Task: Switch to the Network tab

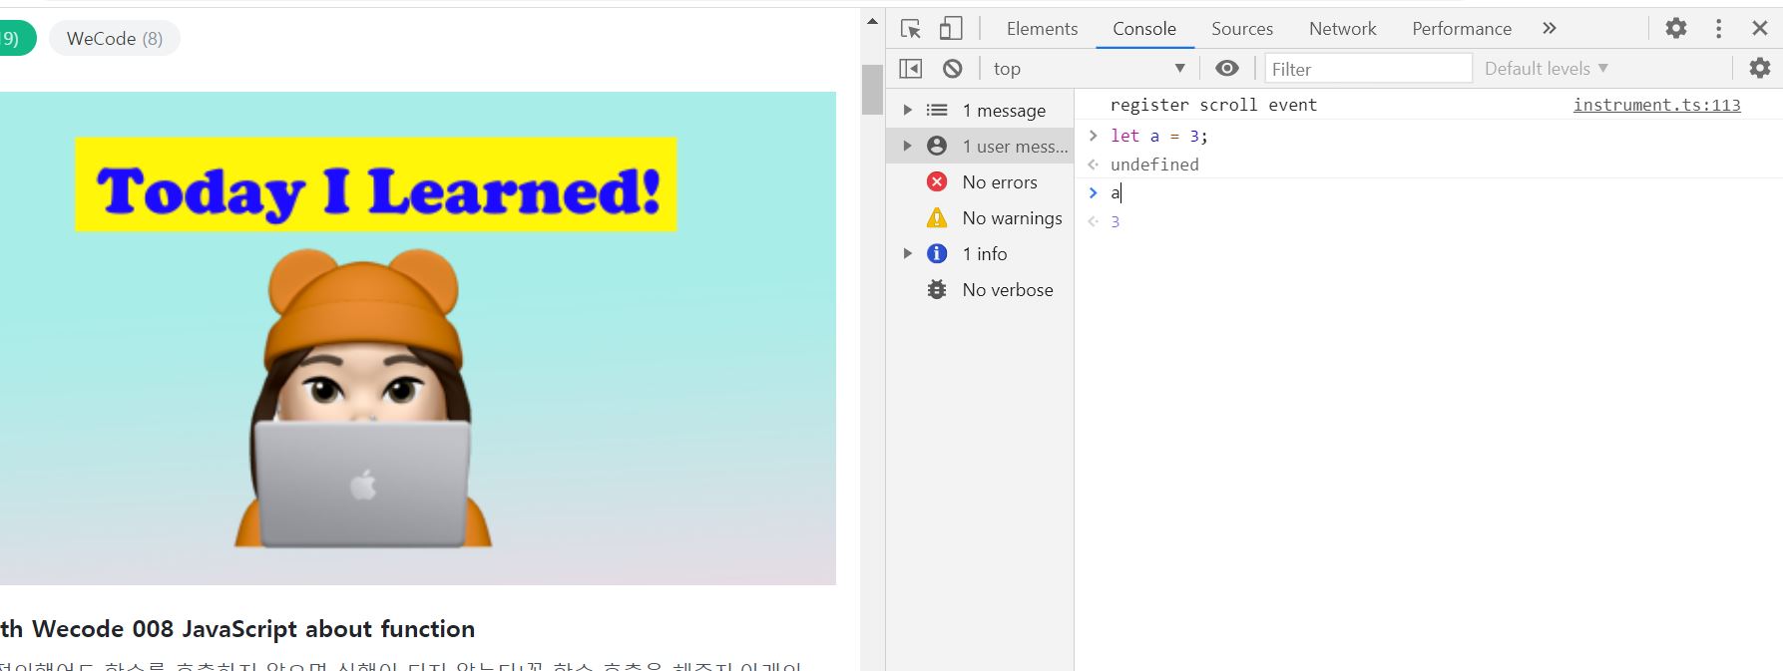Action: click(x=1343, y=29)
